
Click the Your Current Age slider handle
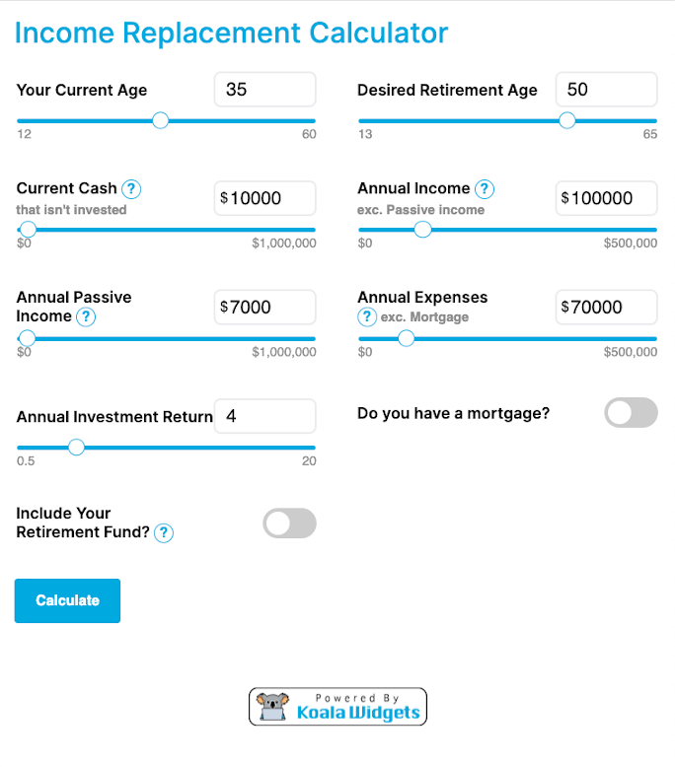tap(161, 120)
